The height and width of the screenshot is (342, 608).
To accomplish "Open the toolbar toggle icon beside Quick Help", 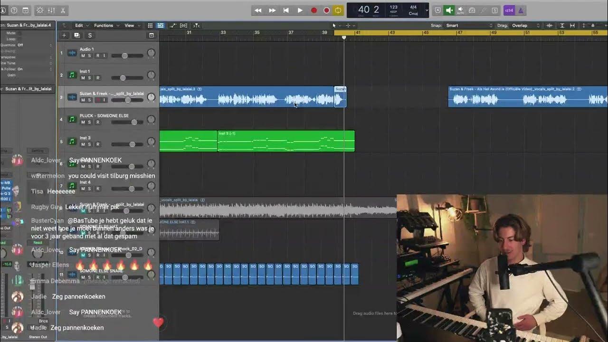I will tap(26, 10).
